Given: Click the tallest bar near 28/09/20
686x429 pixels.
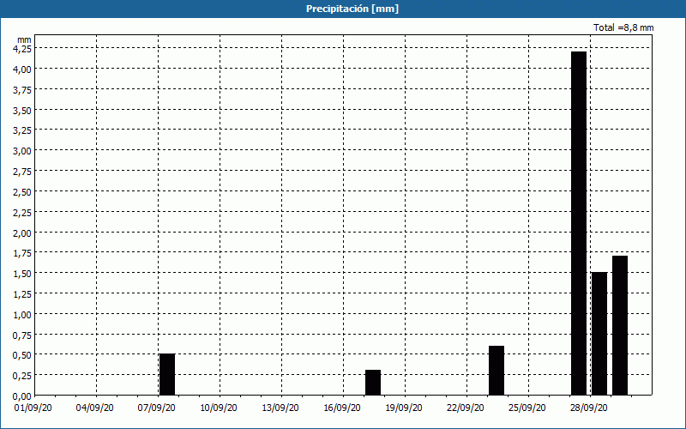Looking at the screenshot, I should (579, 223).
